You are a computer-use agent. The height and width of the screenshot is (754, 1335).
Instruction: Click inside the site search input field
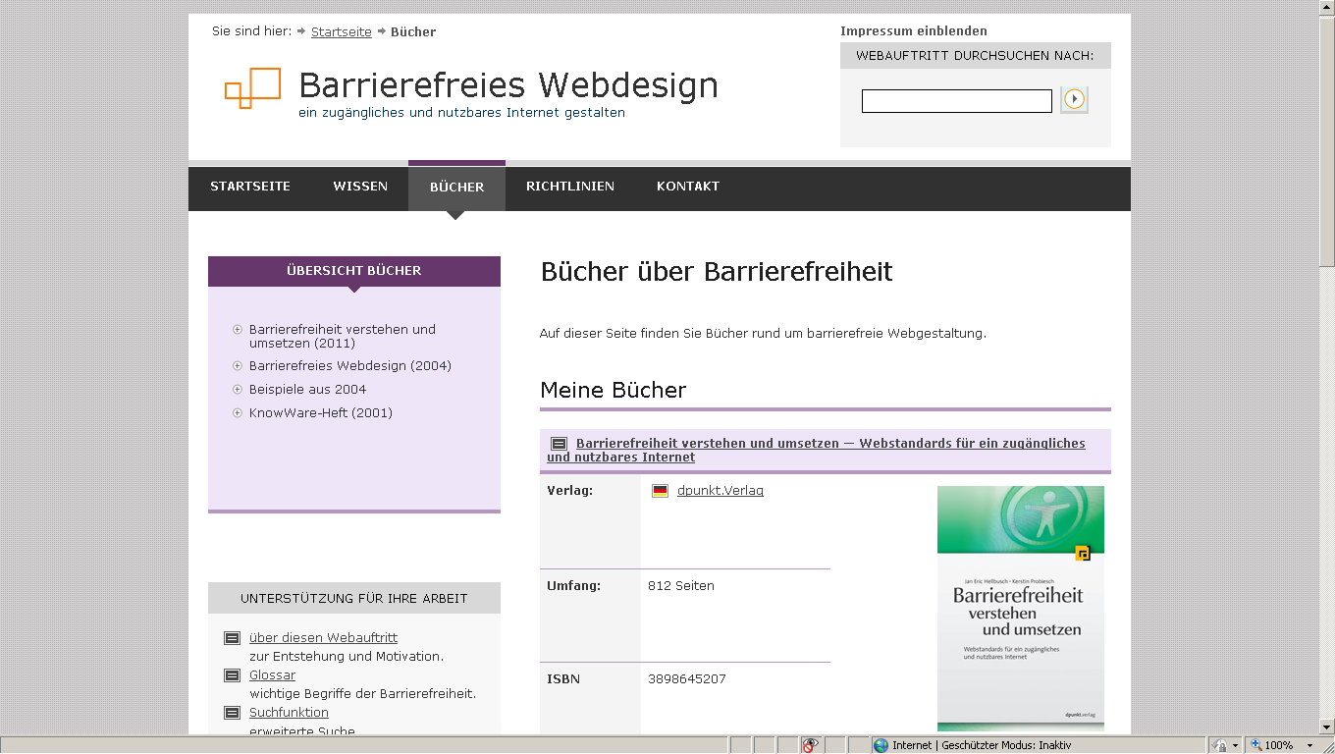click(x=956, y=99)
